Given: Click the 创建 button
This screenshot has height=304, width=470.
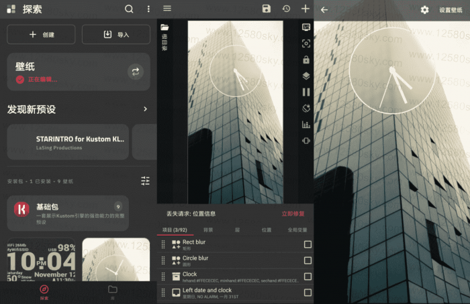Looking at the screenshot, I should (x=41, y=35).
